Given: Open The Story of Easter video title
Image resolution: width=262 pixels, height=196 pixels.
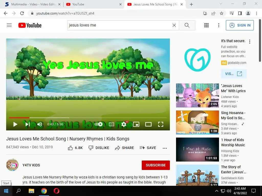Looking at the screenshot, I should coord(233,169).
